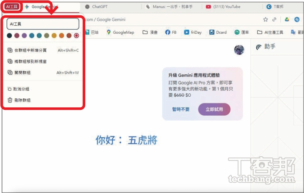This screenshot has width=304, height=193.
Task: Pick the olive green group color
Action: 46,35
